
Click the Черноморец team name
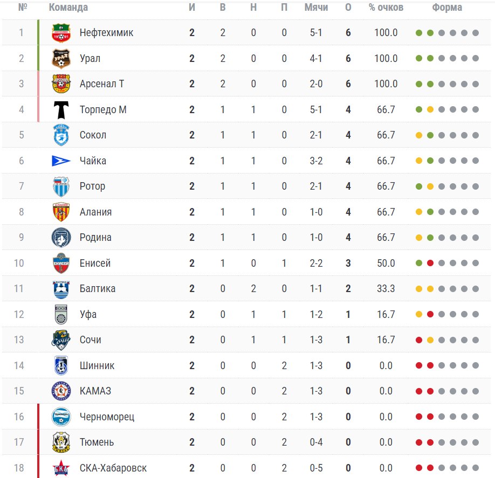[x=107, y=417]
